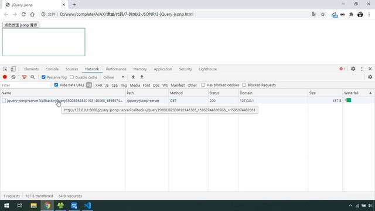Import HAR file with upload arrow
Viewport: 375px width, 211px height.
coord(133,77)
